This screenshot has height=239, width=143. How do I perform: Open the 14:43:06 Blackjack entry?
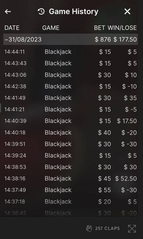click(70, 75)
